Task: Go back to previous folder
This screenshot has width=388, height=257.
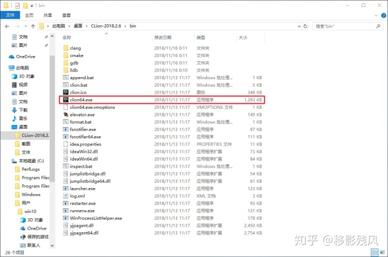Action: click(x=7, y=26)
